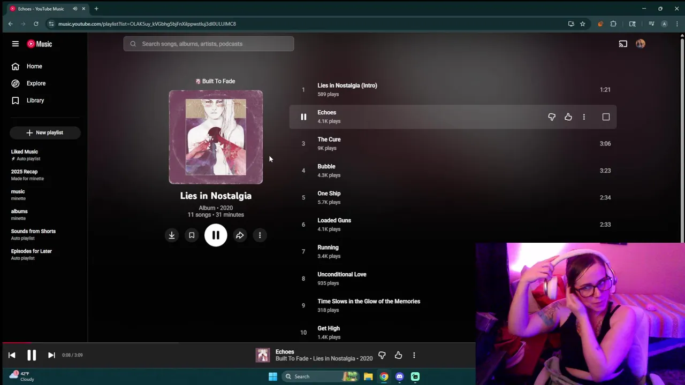The height and width of the screenshot is (385, 685).
Task: Open album more options menu
Action: (260, 235)
